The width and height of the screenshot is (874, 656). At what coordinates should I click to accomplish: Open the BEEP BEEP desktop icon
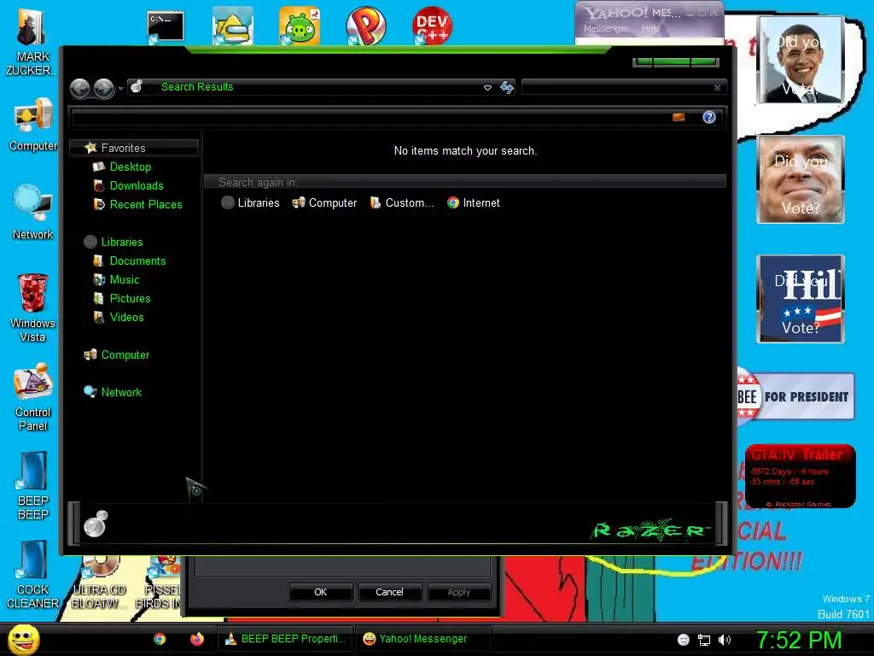tap(33, 485)
